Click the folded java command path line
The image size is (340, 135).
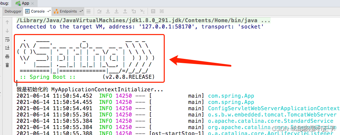tap(144, 21)
